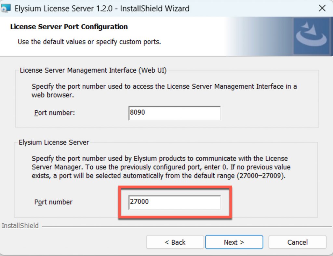
Task: Click the 'License Server Port Configuration' heading
Action: (69, 27)
